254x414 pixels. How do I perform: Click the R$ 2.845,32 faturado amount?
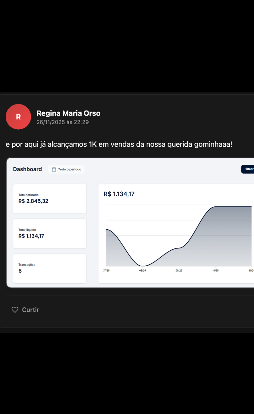pos(33,201)
